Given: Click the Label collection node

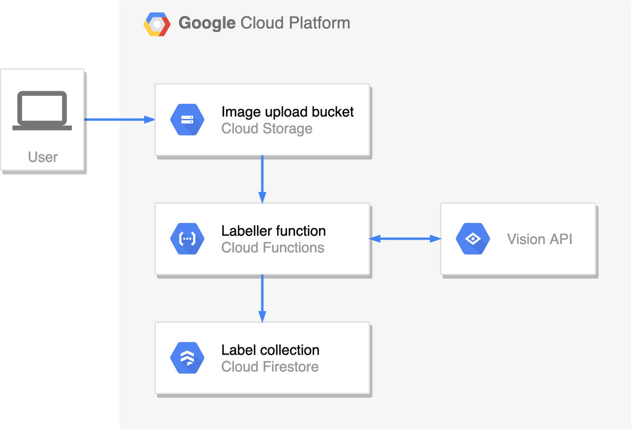Looking at the screenshot, I should click(262, 358).
